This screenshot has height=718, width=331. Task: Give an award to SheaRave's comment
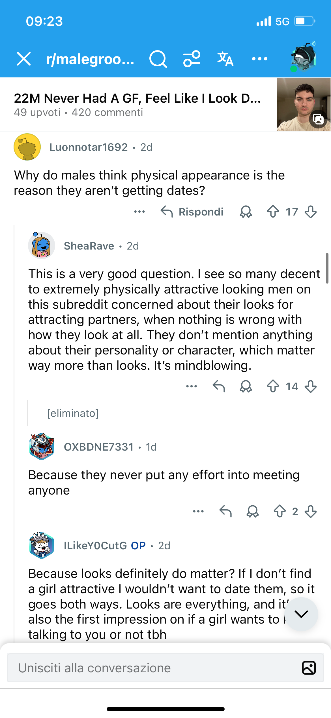(x=246, y=386)
